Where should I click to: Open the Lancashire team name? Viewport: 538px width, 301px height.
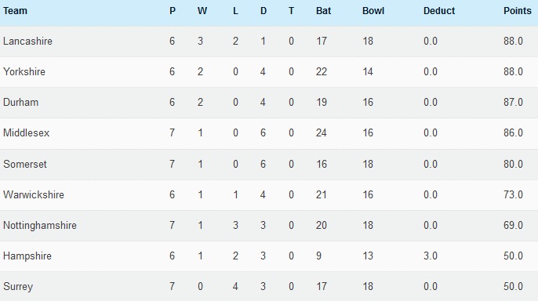point(27,41)
